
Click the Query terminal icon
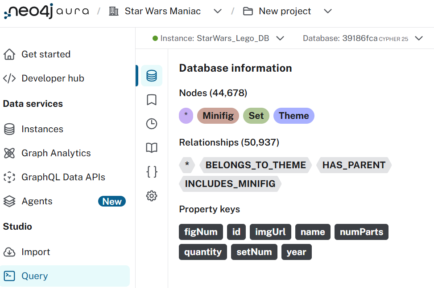tap(9, 276)
